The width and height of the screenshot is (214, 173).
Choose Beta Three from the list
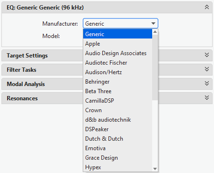[x=117, y=91]
